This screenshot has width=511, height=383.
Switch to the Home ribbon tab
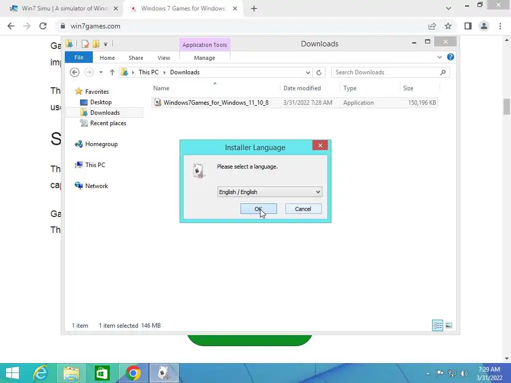coord(107,58)
